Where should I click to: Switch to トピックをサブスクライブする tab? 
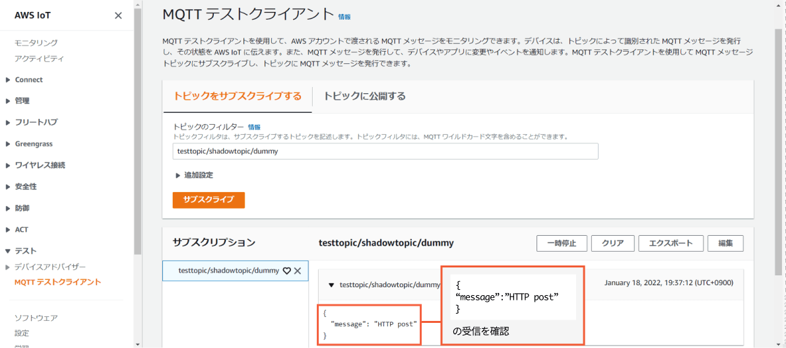coord(237,96)
